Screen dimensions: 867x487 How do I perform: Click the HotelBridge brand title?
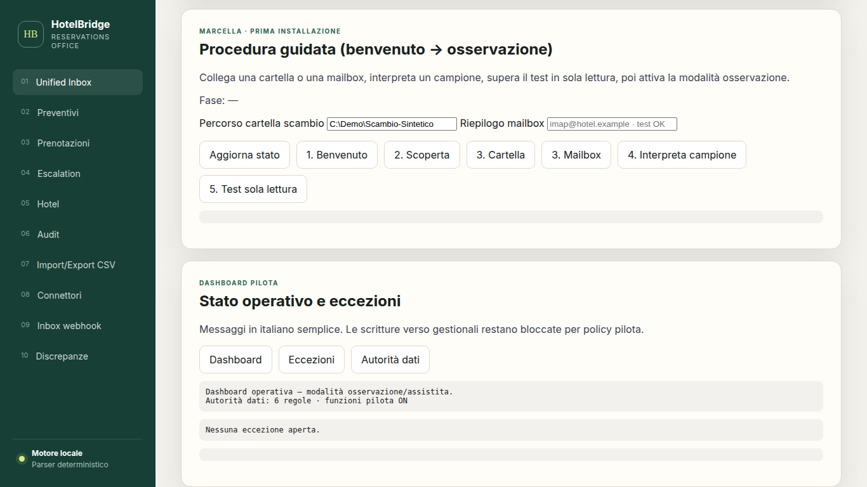[81, 24]
